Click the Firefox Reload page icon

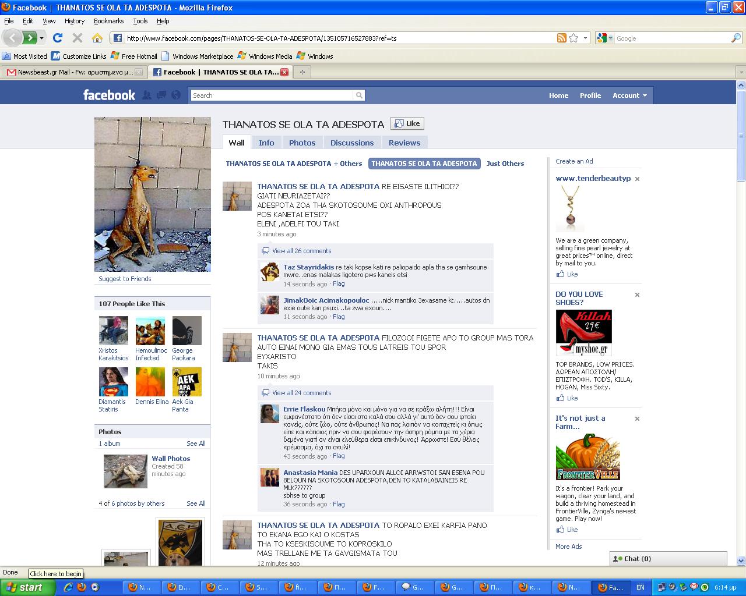coord(57,38)
